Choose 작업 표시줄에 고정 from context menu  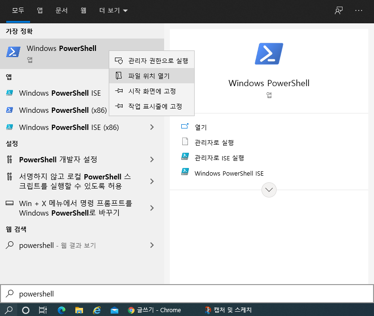[x=152, y=107]
